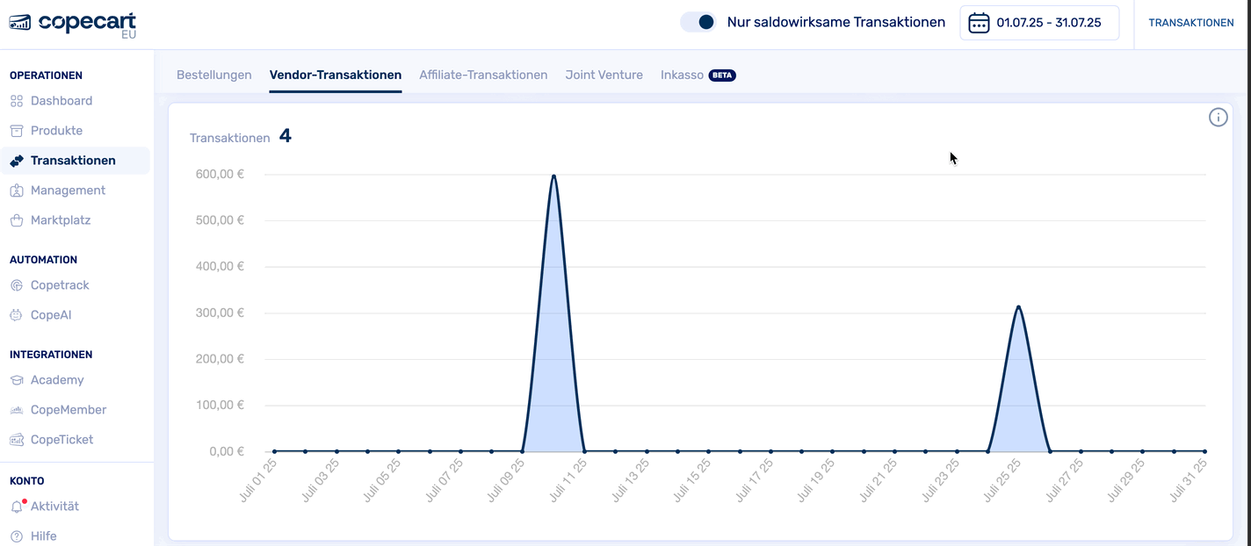
Task: Click the Academy graduation cap icon
Action: 17,380
